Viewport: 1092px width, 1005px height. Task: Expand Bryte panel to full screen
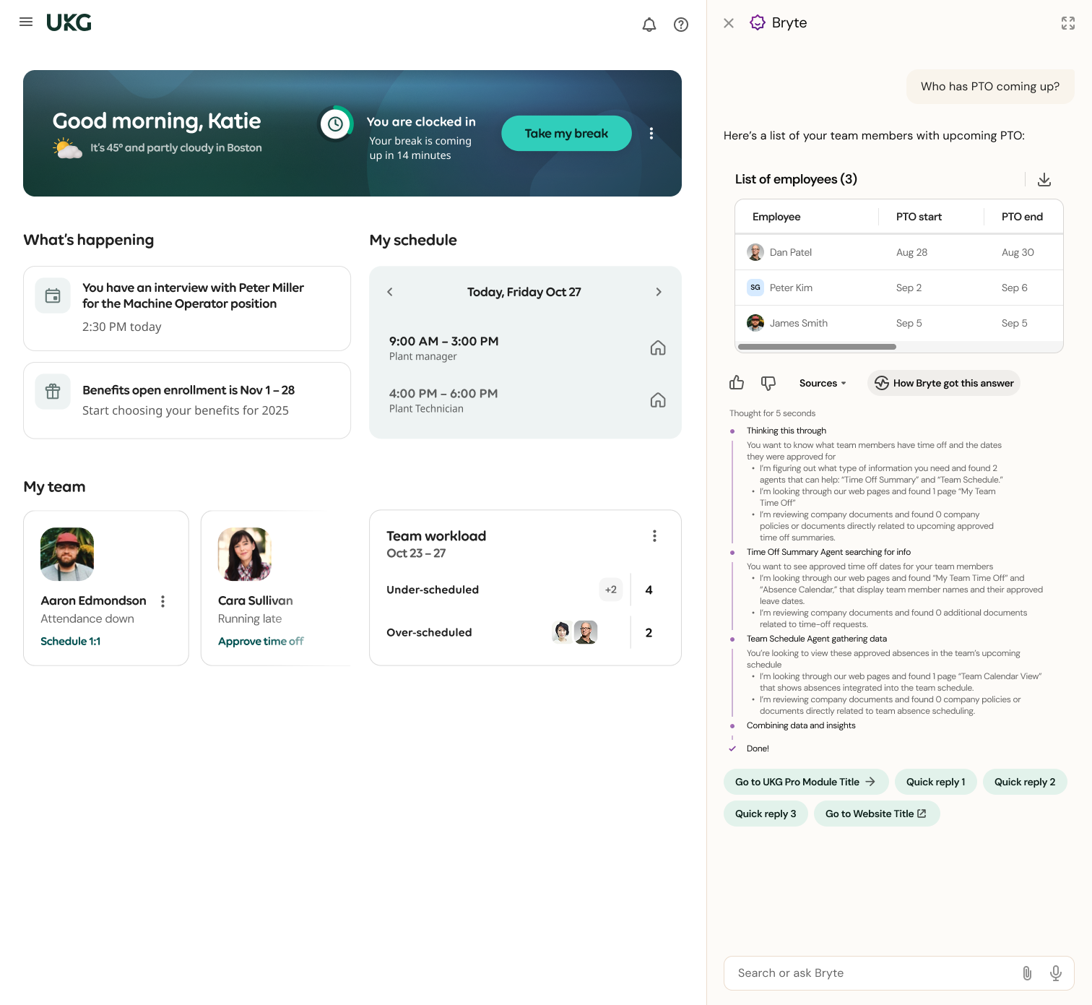tap(1068, 23)
